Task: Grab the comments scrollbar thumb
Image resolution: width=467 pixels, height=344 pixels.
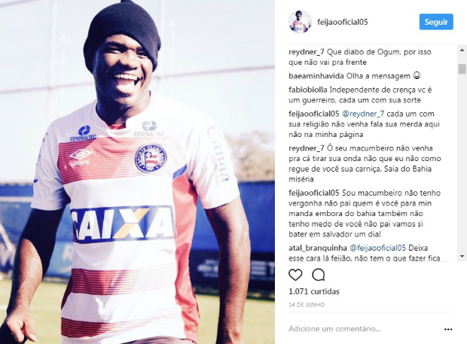Action: (x=462, y=68)
